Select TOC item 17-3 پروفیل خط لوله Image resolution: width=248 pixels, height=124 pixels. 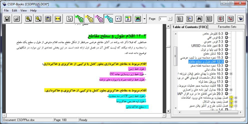point(211,82)
